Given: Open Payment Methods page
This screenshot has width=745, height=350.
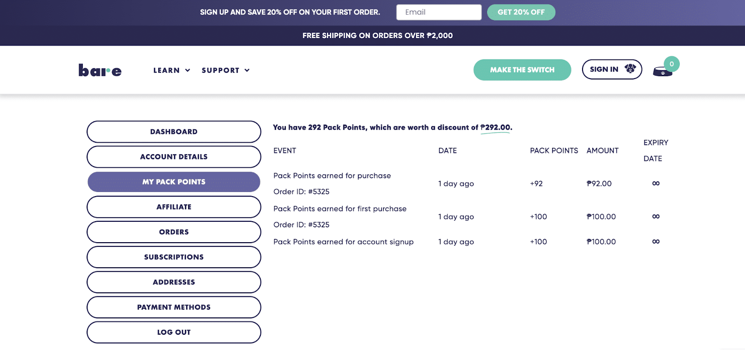Looking at the screenshot, I should tap(174, 307).
